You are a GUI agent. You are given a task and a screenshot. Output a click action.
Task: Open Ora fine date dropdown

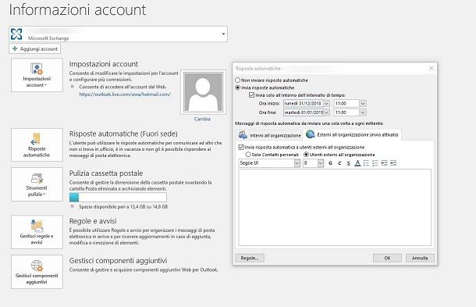tap(326, 112)
